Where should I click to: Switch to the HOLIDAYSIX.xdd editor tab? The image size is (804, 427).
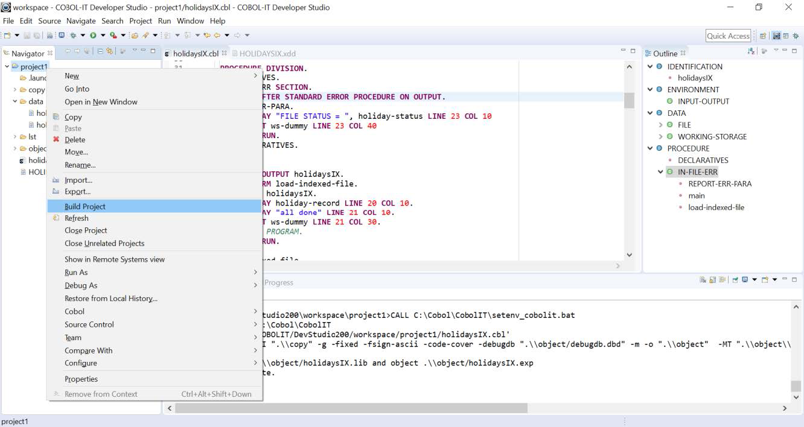tap(267, 54)
